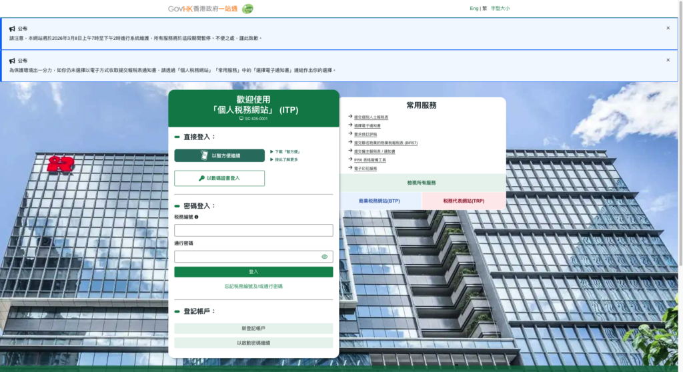Toggle password visibility eye icon
This screenshot has height=372, width=683.
325,257
